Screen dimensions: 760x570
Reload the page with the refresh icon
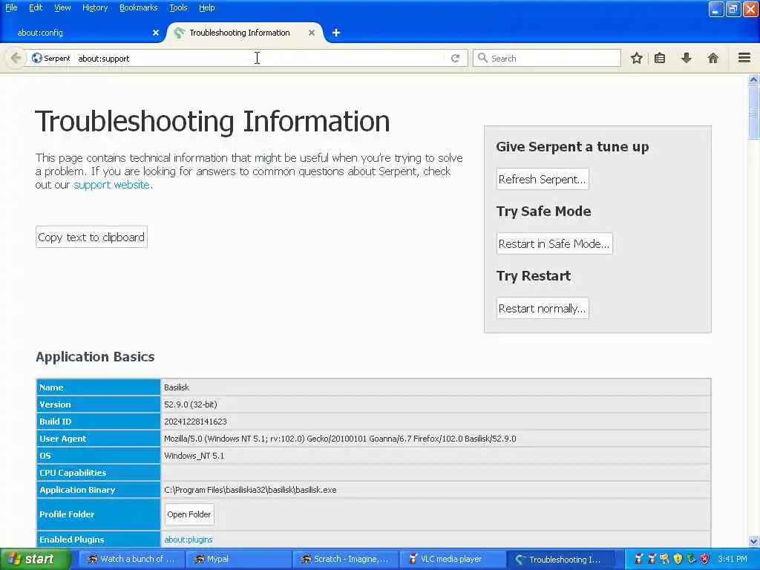[x=455, y=58]
